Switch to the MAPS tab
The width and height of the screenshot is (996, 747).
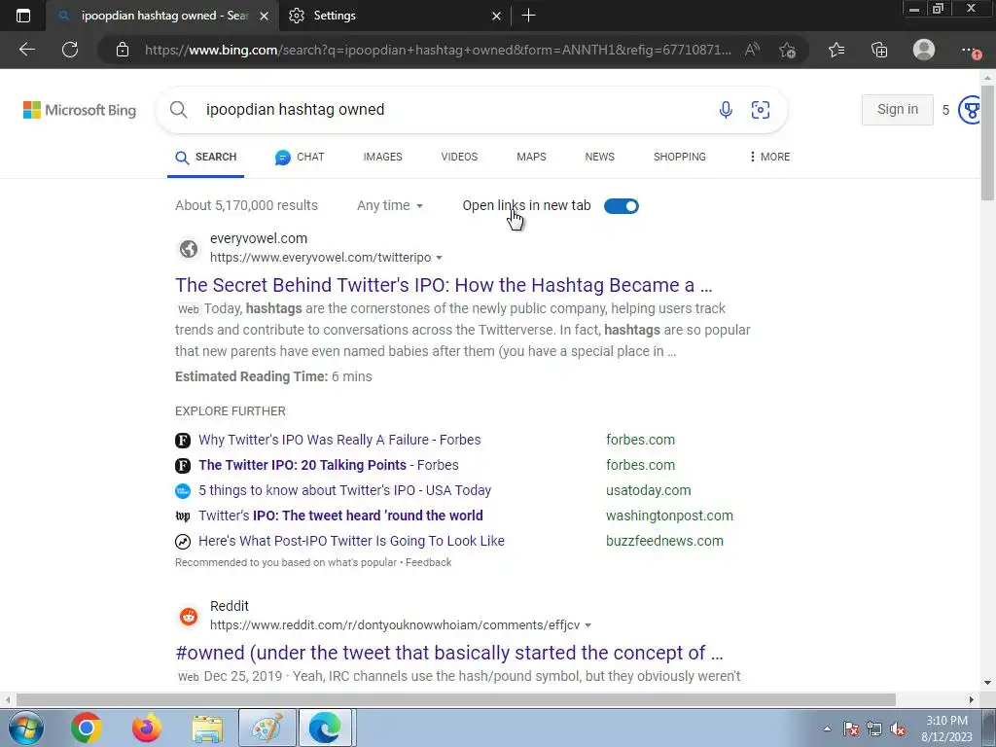531,157
